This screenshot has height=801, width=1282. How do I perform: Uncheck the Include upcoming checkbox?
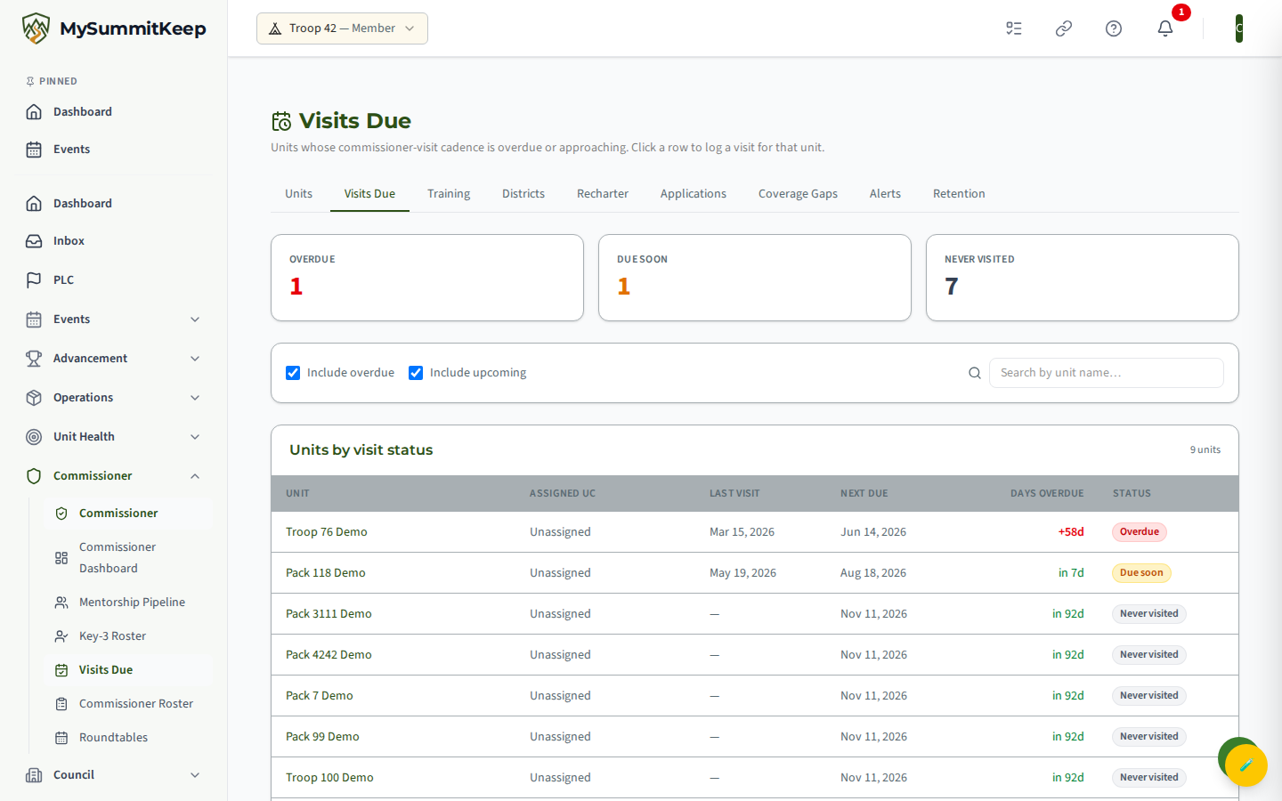416,373
